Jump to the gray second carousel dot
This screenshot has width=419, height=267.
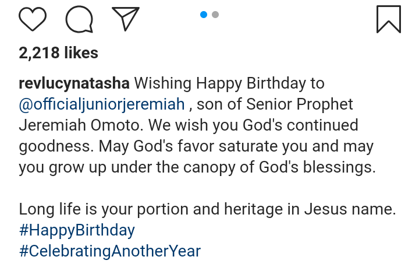(215, 15)
